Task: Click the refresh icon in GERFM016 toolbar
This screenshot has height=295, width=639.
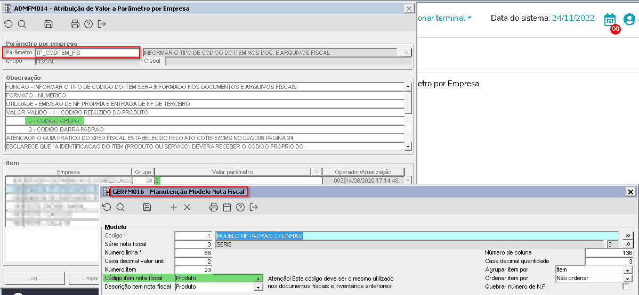Action: point(107,207)
